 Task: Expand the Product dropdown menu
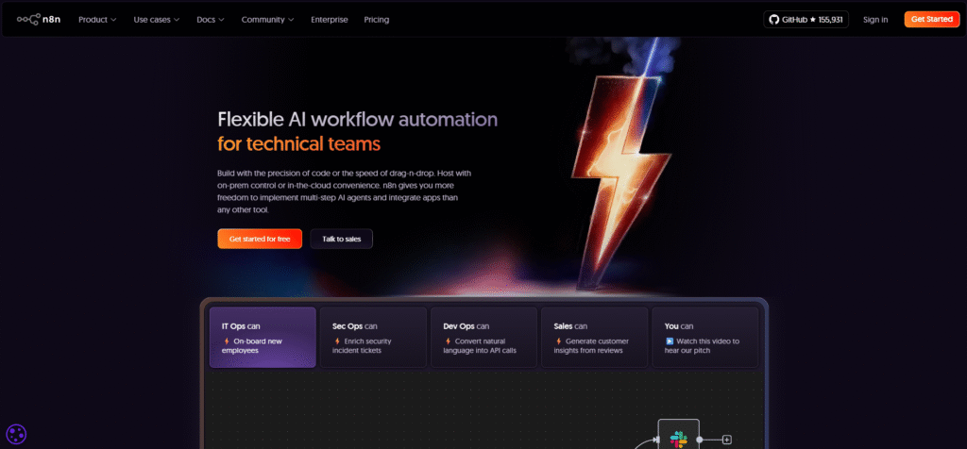pos(97,20)
